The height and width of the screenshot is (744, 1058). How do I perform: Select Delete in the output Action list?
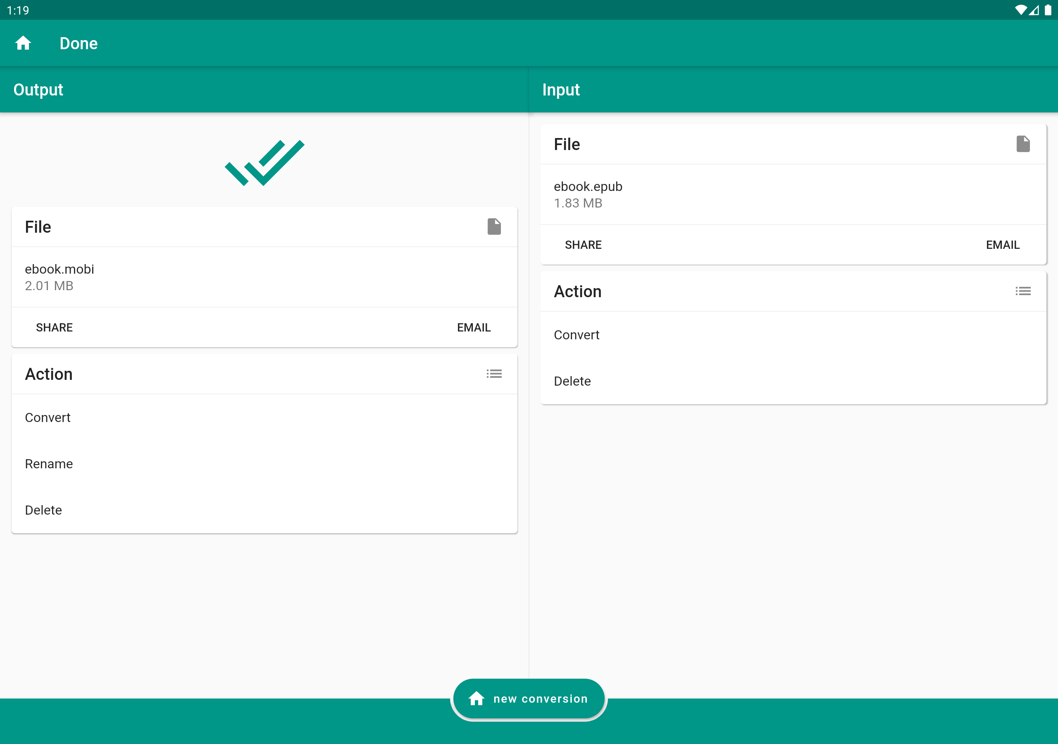pos(43,510)
